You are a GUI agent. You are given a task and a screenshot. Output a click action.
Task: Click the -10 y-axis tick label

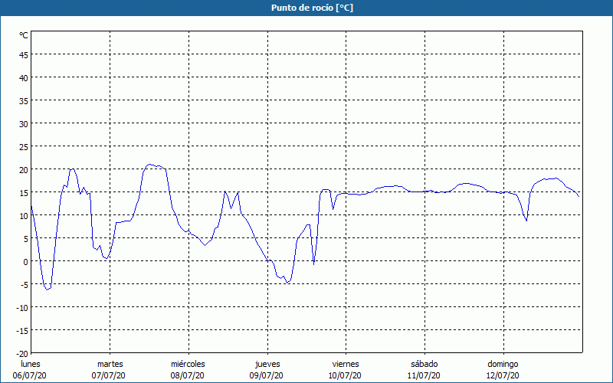click(21, 307)
